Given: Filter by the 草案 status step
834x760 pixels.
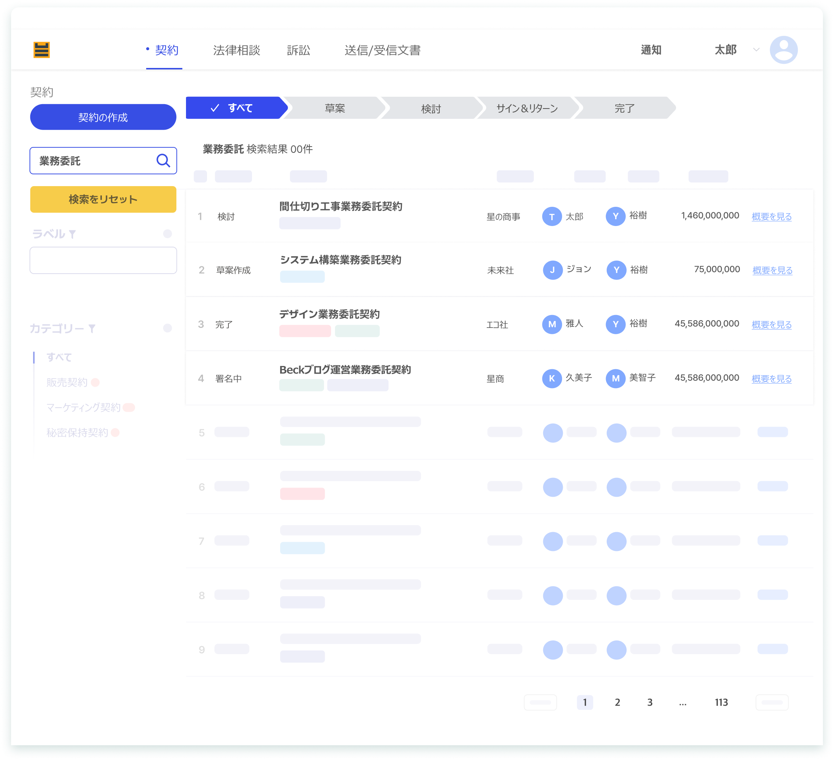Looking at the screenshot, I should coord(334,109).
